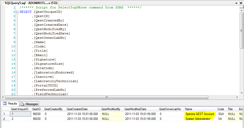Click the editor scroll up arrow
244x128 pixels.
(x=242, y=11)
